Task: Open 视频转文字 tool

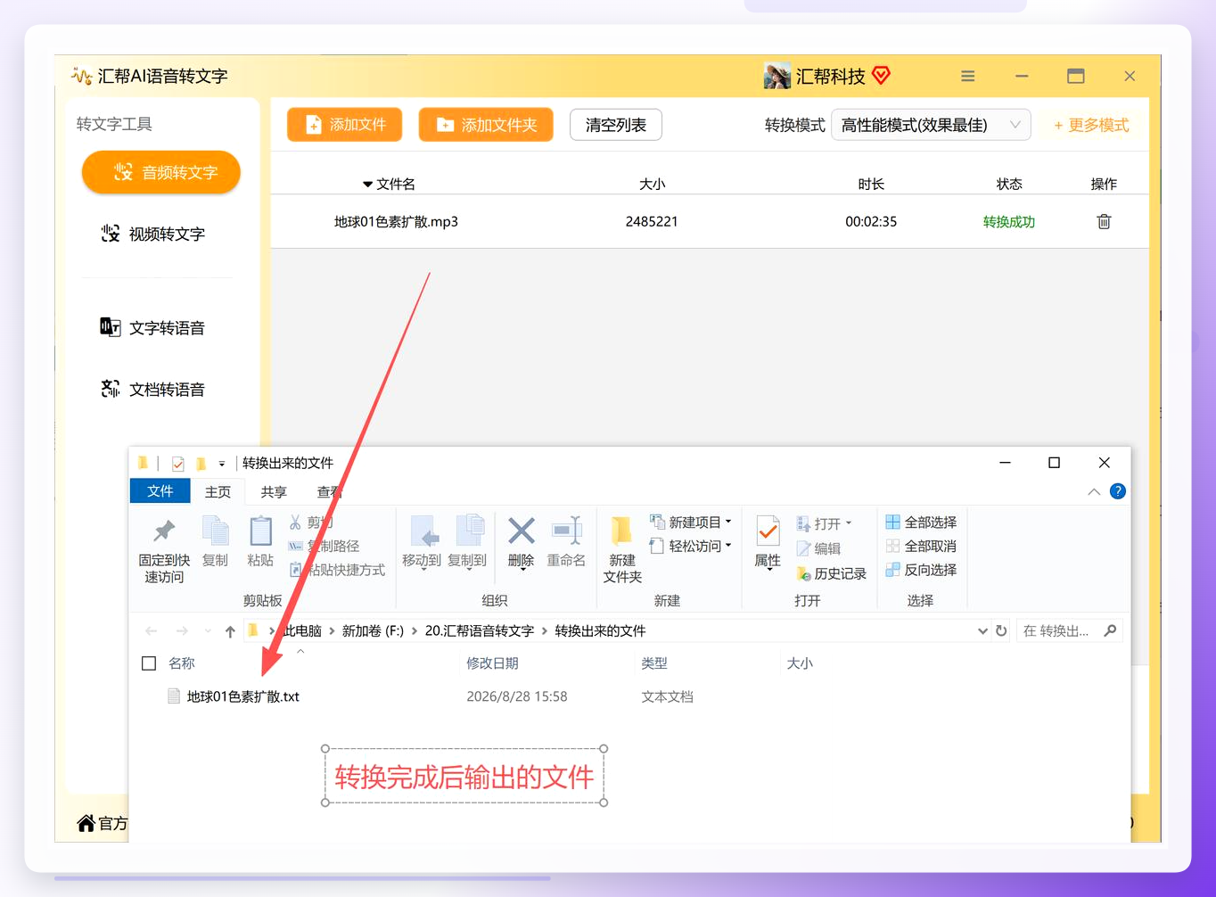Action: point(153,234)
